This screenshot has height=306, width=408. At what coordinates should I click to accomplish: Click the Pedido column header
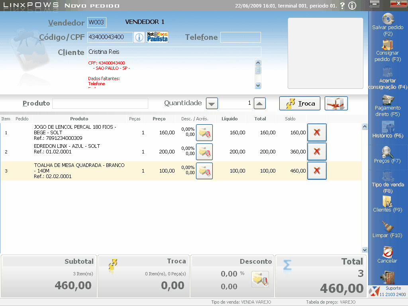(x=22, y=119)
